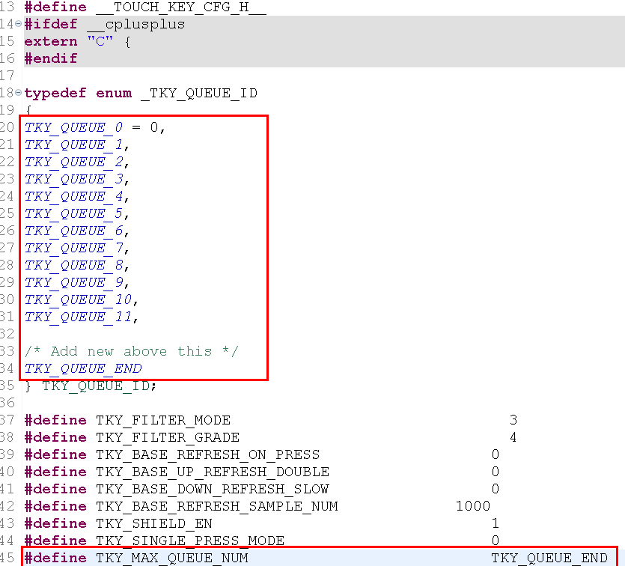625x566 pixels.
Task: Click the TKY_QUEUE_8 enumerator
Action: pos(74,265)
